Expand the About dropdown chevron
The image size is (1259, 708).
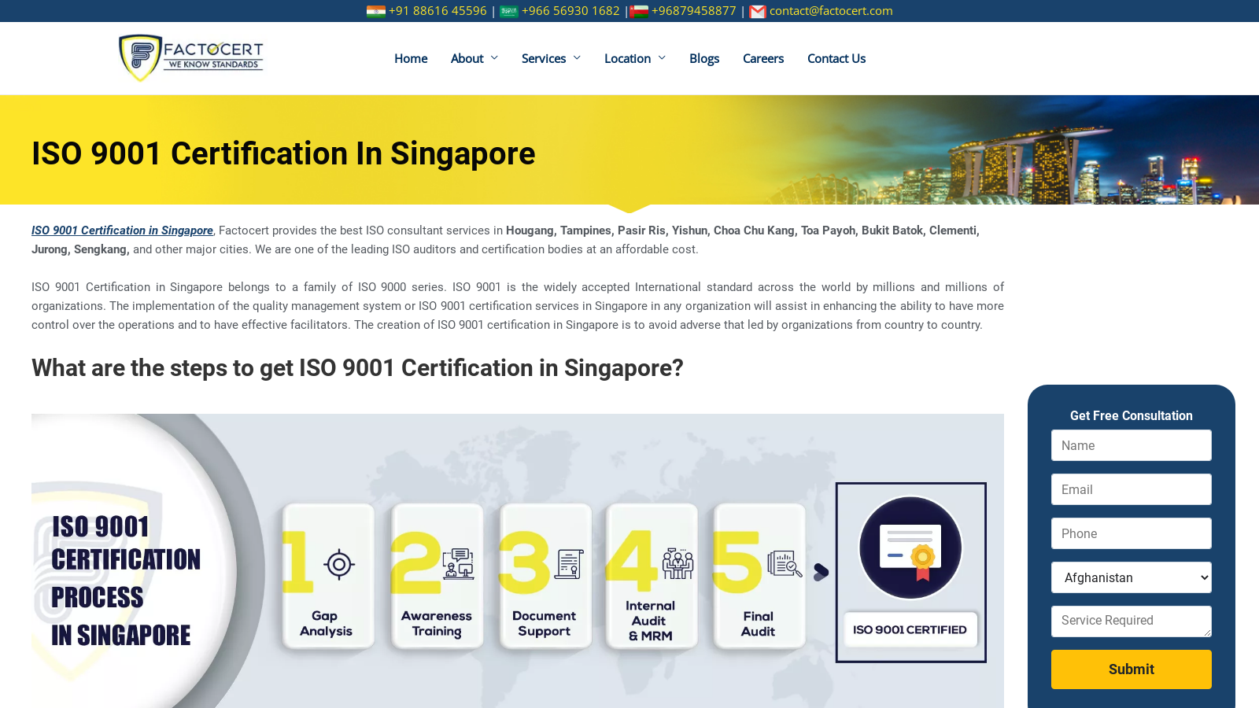click(x=494, y=58)
